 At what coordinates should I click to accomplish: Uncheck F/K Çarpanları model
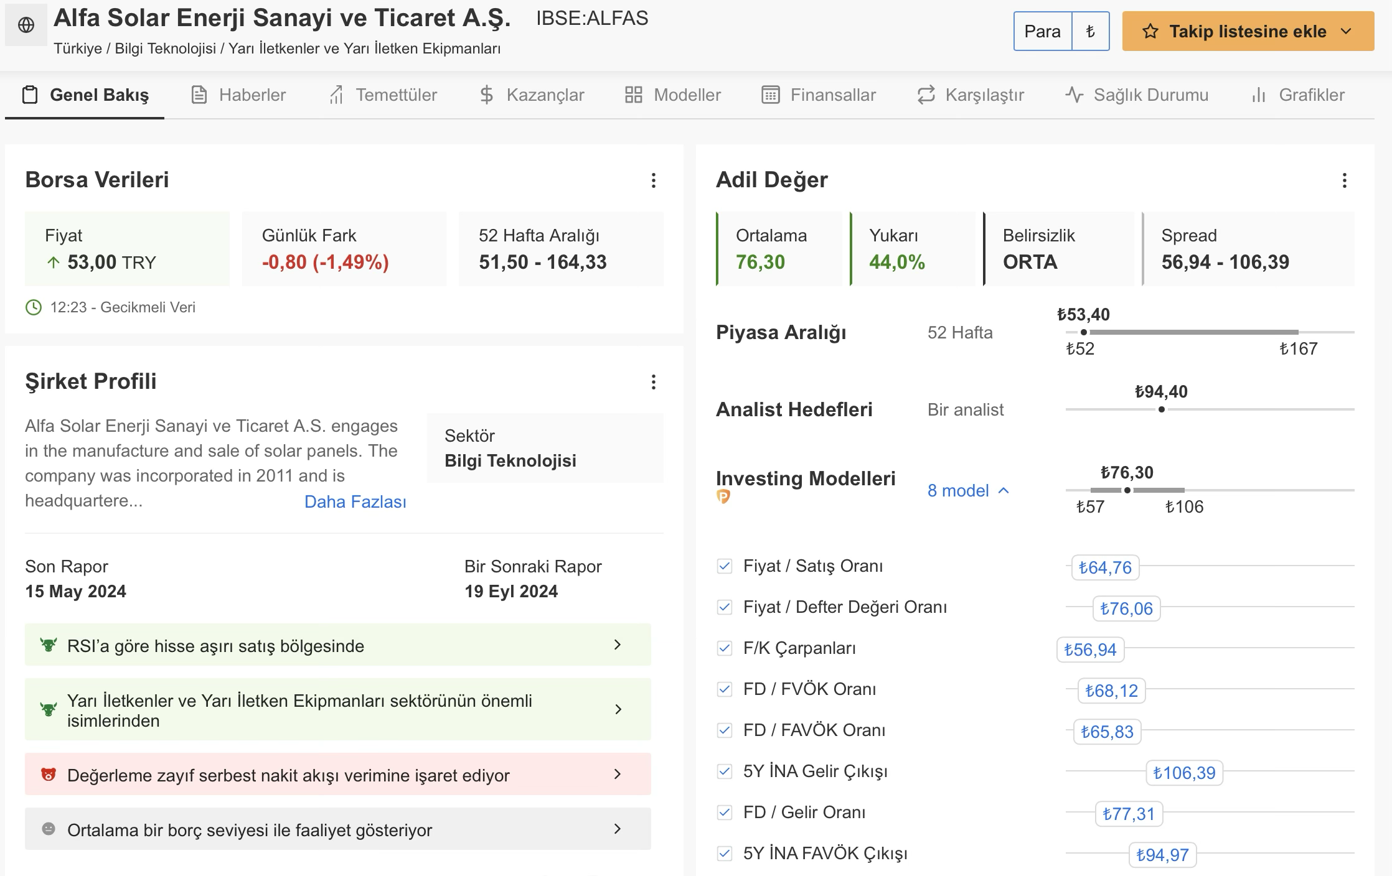(x=724, y=648)
